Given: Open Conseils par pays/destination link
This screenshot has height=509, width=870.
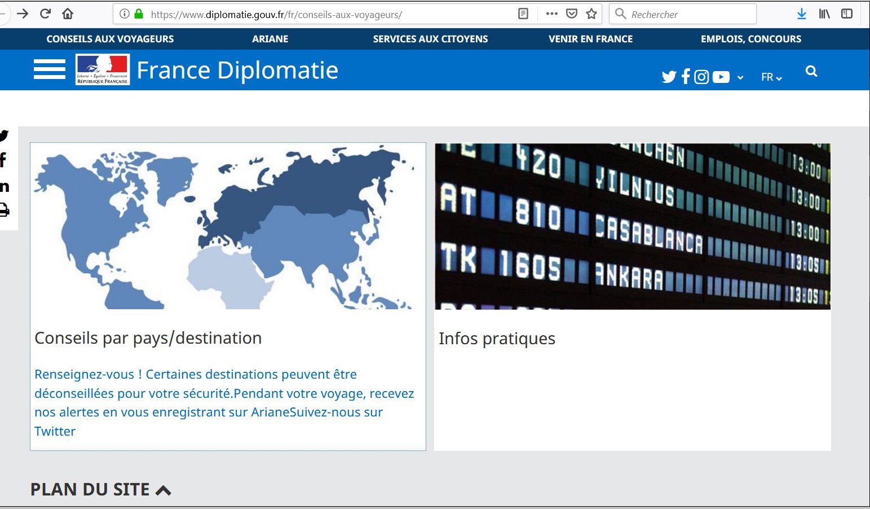Looking at the screenshot, I should (x=148, y=338).
